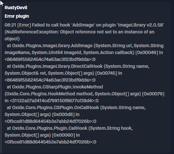Image resolution: width=174 pixels, height=154 pixels.
Task: Click the 'ImageLibrary v2.0.58' plugin name text
Action: tap(140, 25)
